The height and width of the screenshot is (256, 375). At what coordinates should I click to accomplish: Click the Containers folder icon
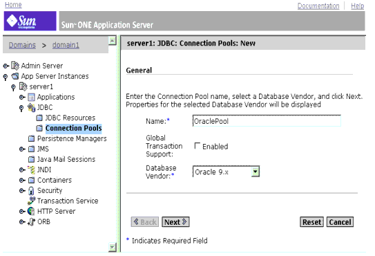coord(31,181)
